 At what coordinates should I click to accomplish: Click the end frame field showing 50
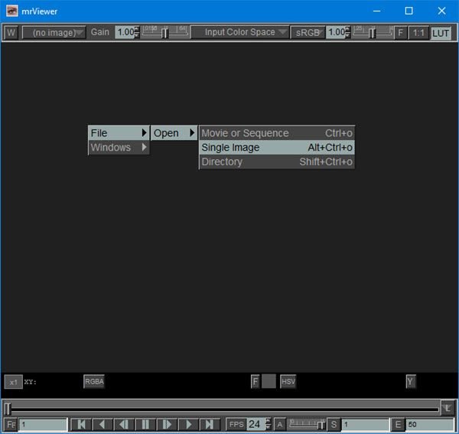429,424
